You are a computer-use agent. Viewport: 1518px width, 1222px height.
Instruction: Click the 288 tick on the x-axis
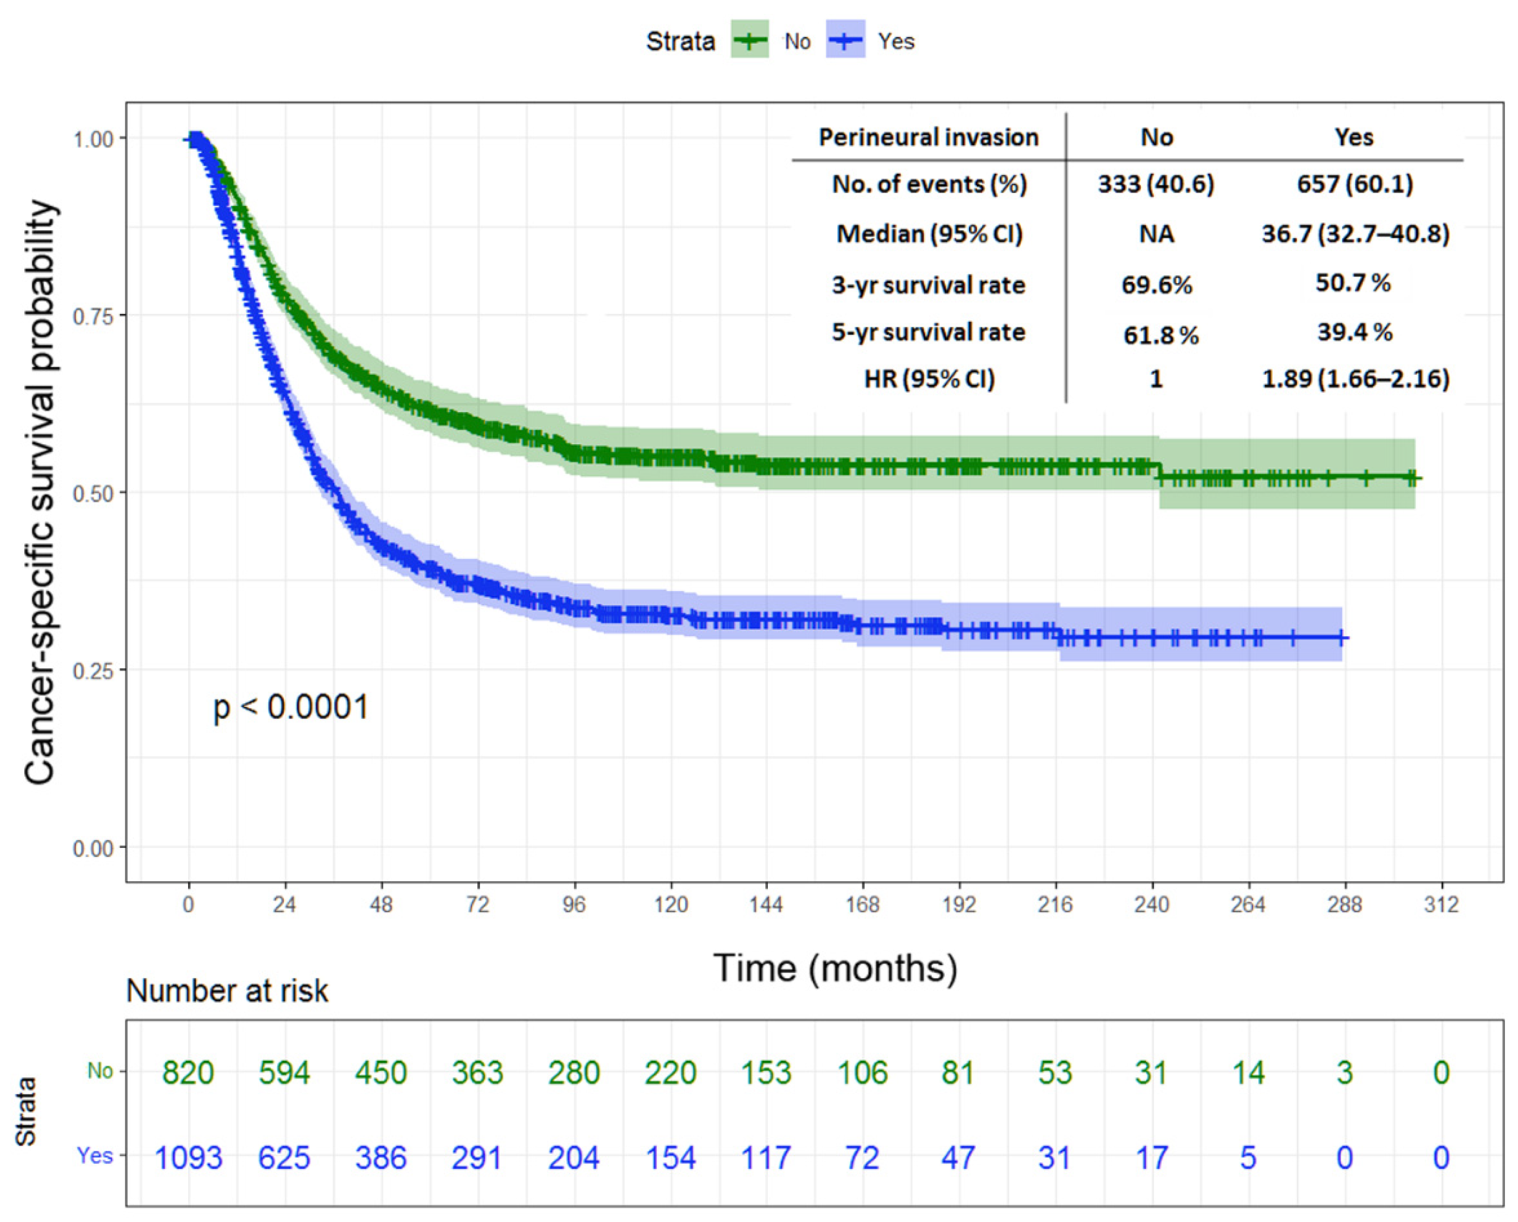(x=1344, y=903)
